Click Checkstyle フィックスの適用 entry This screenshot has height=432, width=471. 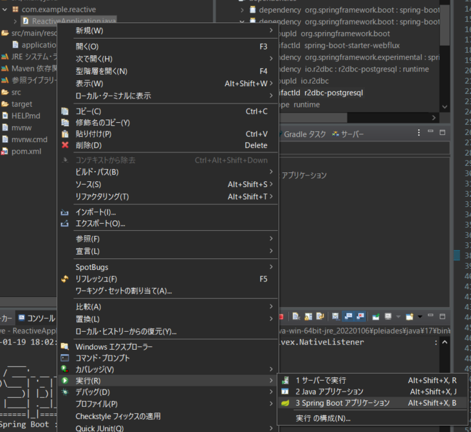pyautogui.click(x=167, y=417)
